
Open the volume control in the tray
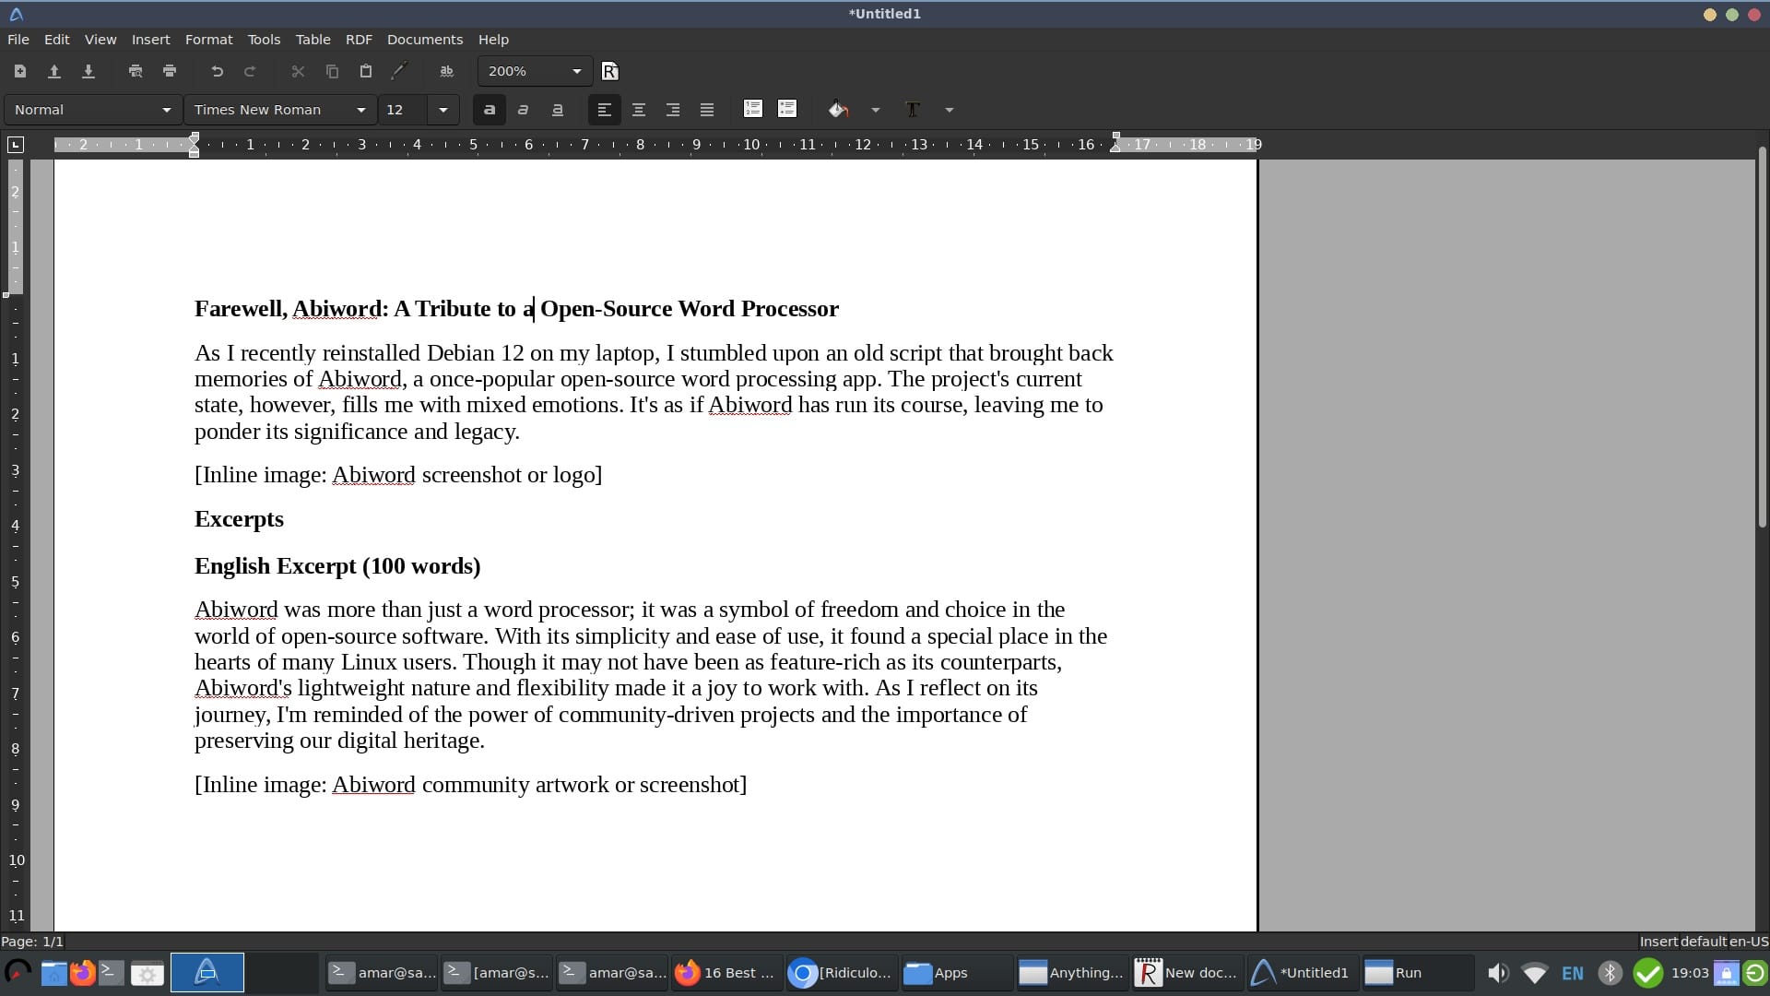coord(1498,973)
